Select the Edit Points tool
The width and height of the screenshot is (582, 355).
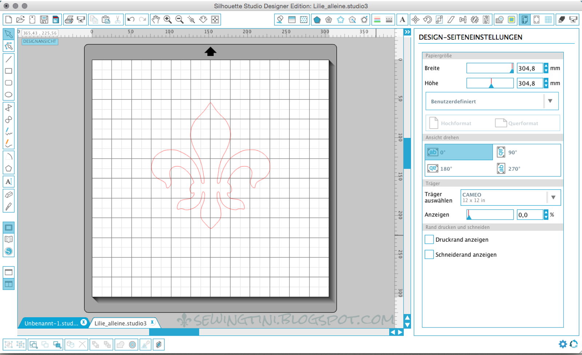click(9, 46)
